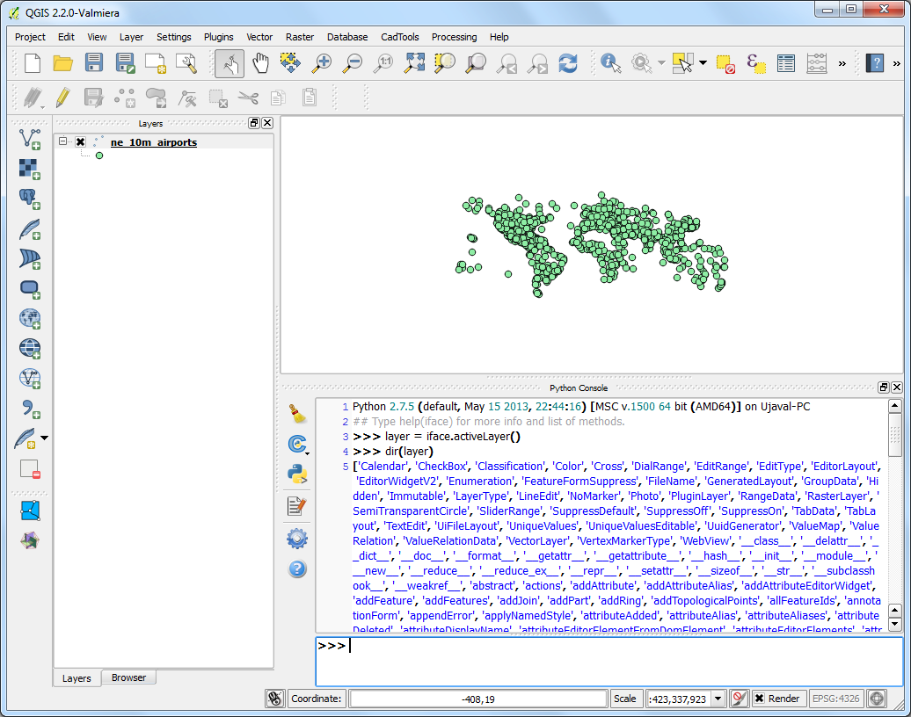This screenshot has width=911, height=717.
Task: Open the layer attribute table
Action: (x=785, y=62)
